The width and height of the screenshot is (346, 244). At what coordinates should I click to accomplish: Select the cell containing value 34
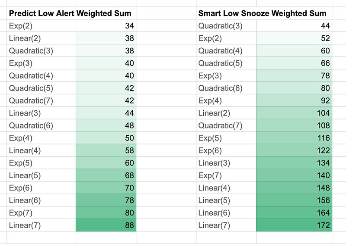click(106, 26)
